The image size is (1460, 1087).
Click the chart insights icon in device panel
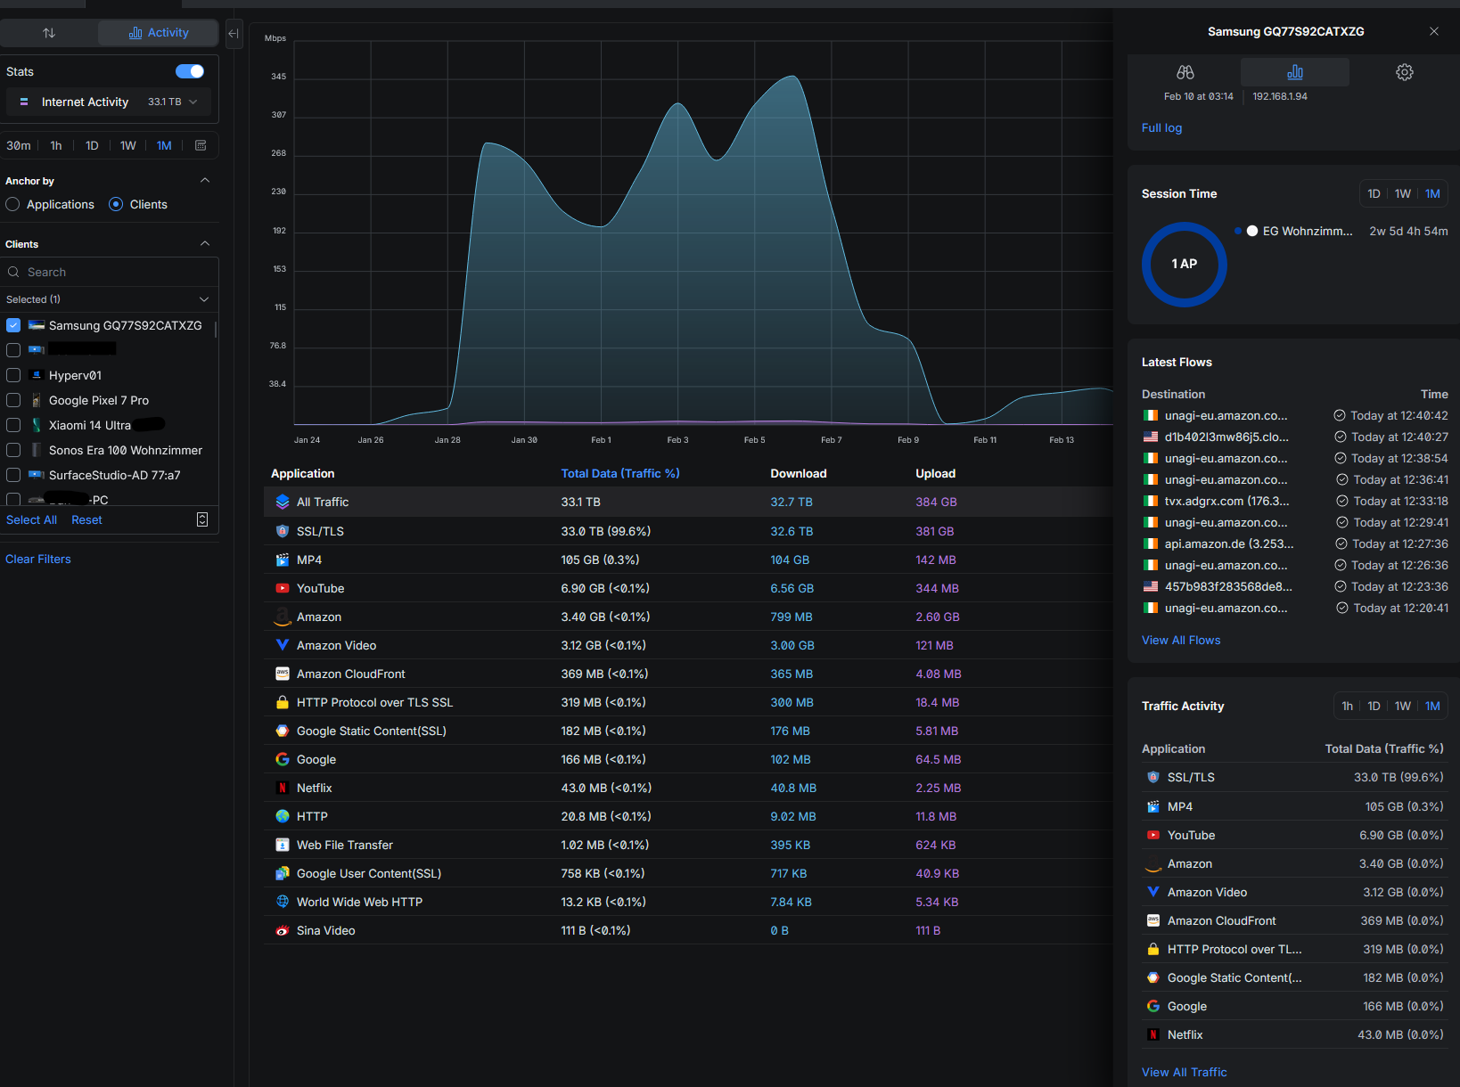[x=1295, y=72]
